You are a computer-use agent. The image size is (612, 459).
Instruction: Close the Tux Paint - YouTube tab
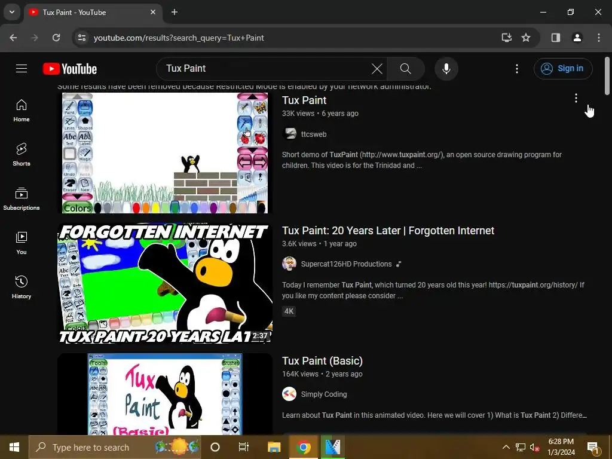[x=153, y=12]
